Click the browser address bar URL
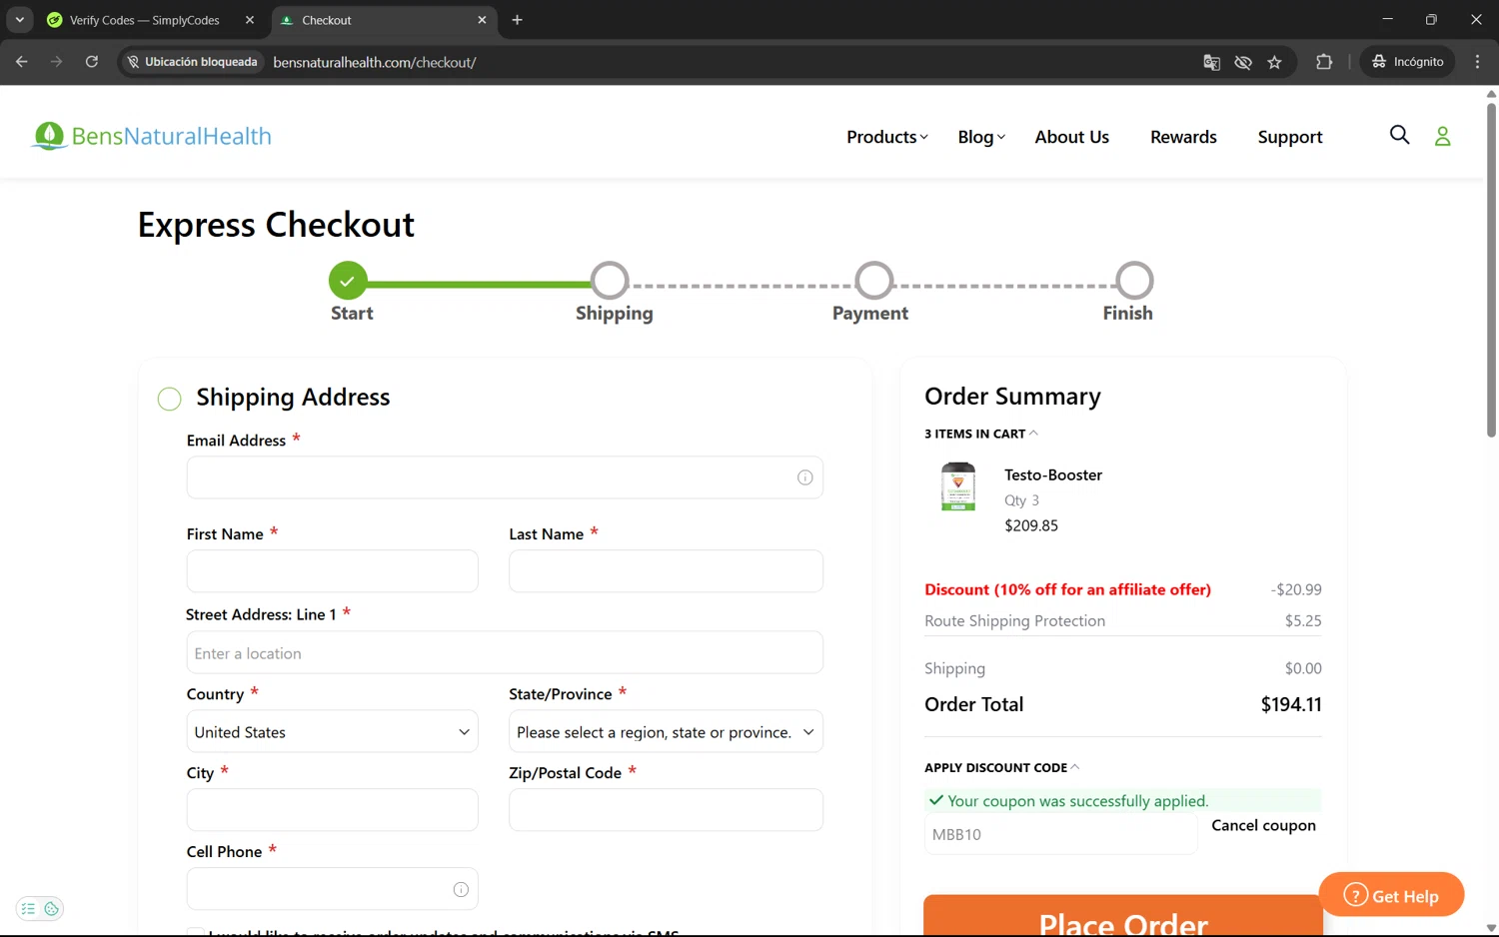The height and width of the screenshot is (937, 1499). [x=374, y=62]
